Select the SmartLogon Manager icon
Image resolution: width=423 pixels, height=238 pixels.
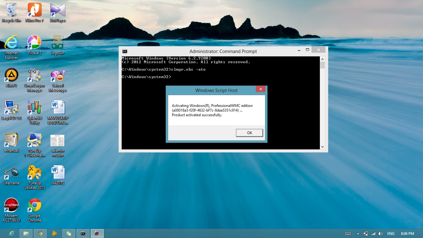[x=34, y=80]
